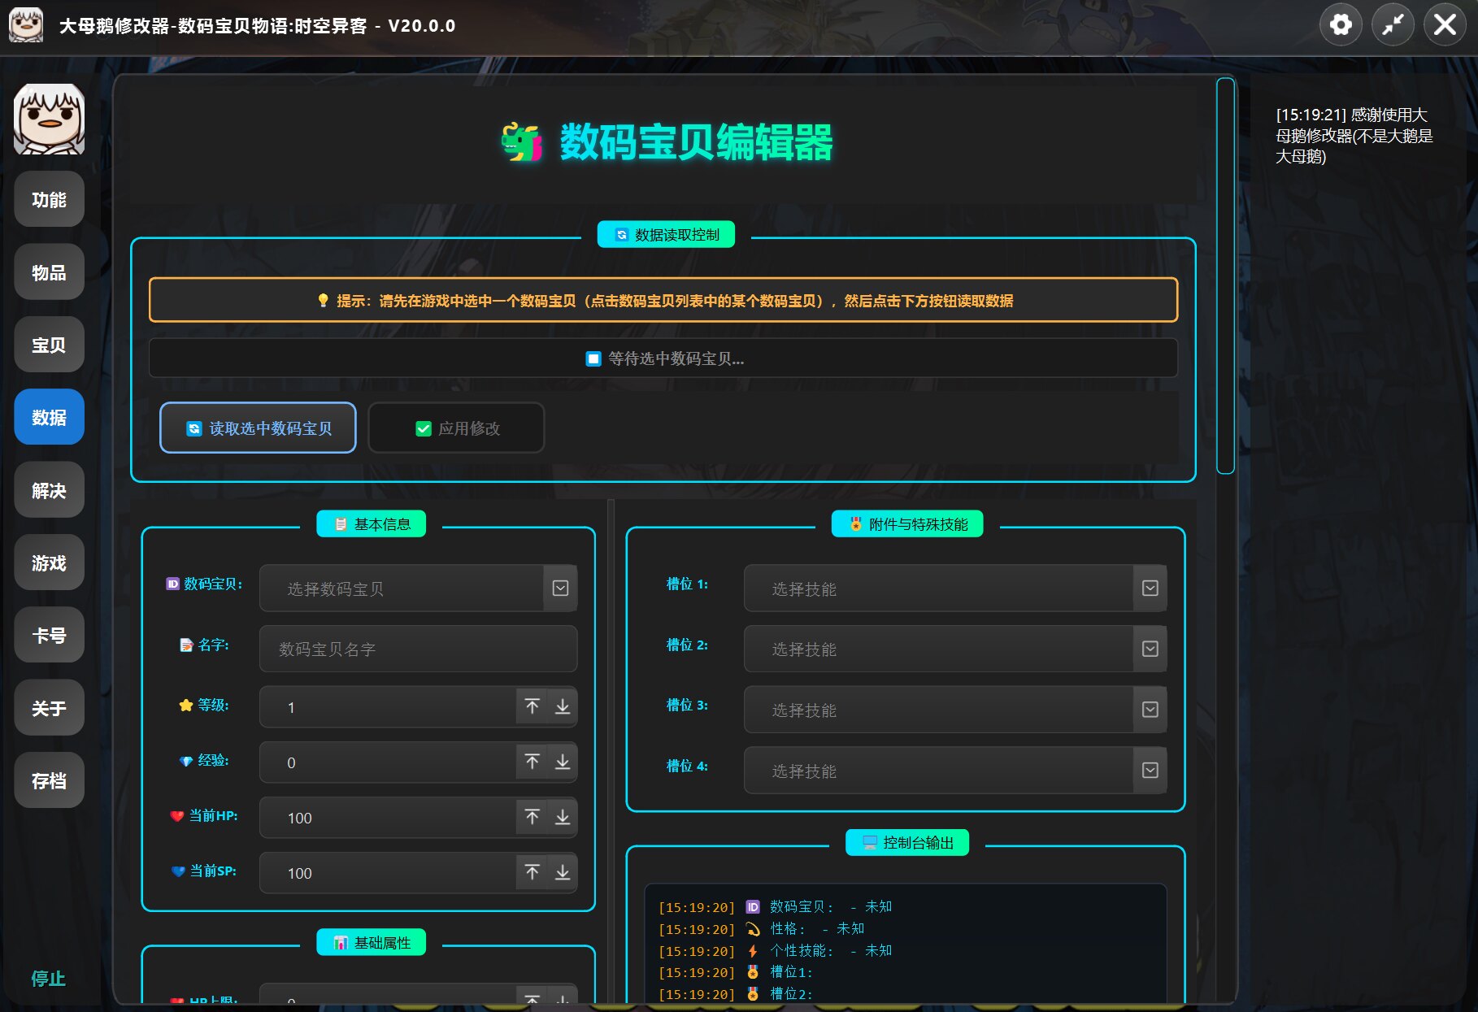Click the down arrow on the 等级 field
Image resolution: width=1478 pixels, height=1012 pixels.
562,706
